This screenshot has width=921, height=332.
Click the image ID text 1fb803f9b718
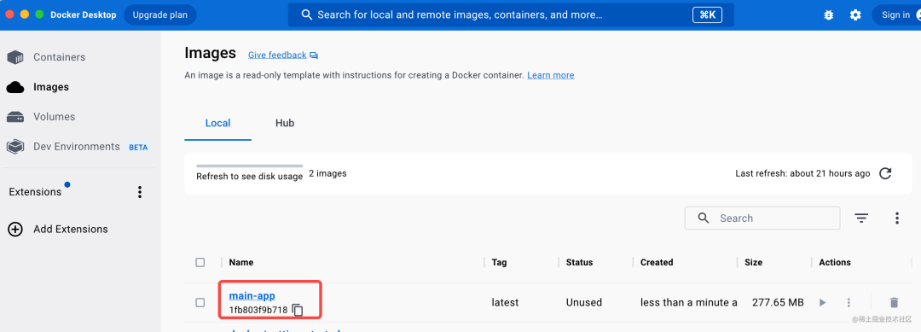pyautogui.click(x=258, y=310)
